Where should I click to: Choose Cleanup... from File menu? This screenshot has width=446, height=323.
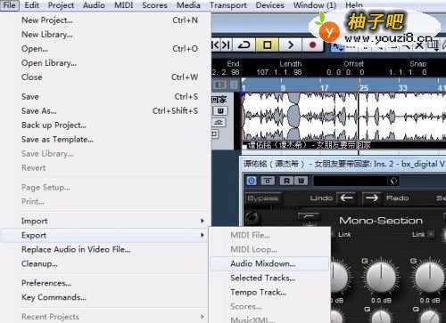pos(105,263)
